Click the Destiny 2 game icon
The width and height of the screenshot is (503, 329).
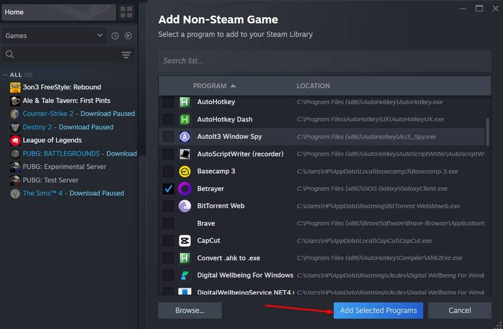[x=15, y=127]
